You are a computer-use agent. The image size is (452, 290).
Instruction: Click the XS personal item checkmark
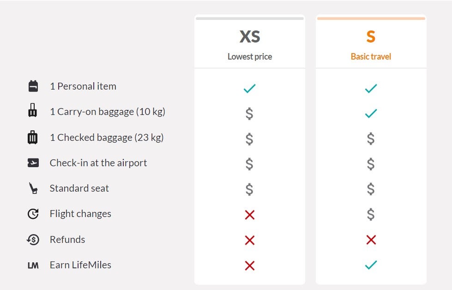click(250, 88)
